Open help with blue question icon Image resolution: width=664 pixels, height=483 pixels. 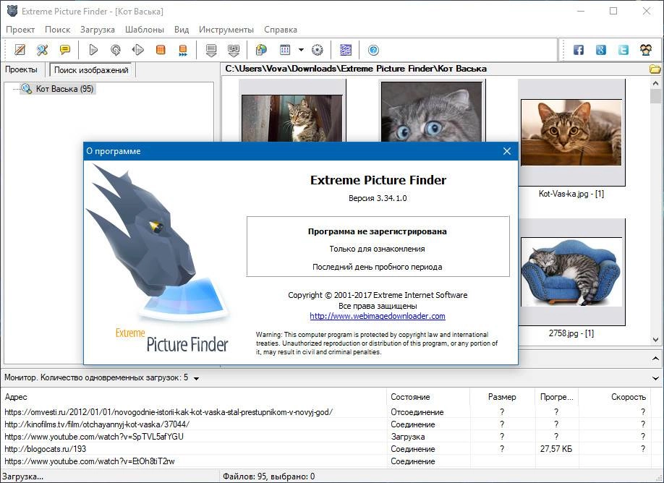click(x=373, y=50)
